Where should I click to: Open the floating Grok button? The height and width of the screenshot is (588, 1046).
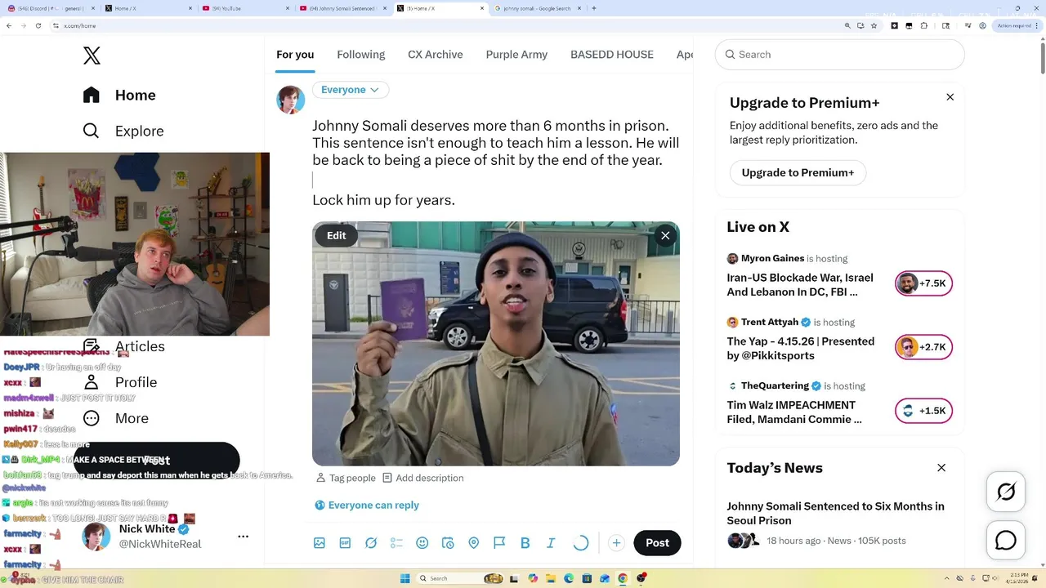[1006, 492]
